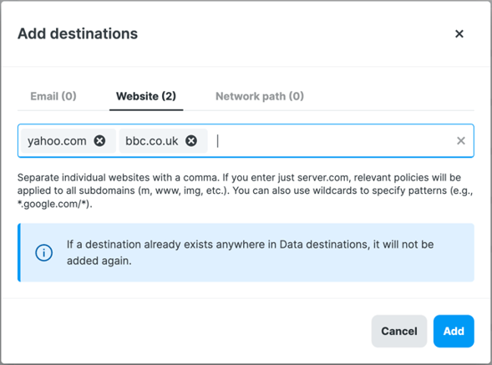Screen dimensions: 492x365
Task: Click the 'Separate individual websites' help text
Action: tap(245, 190)
